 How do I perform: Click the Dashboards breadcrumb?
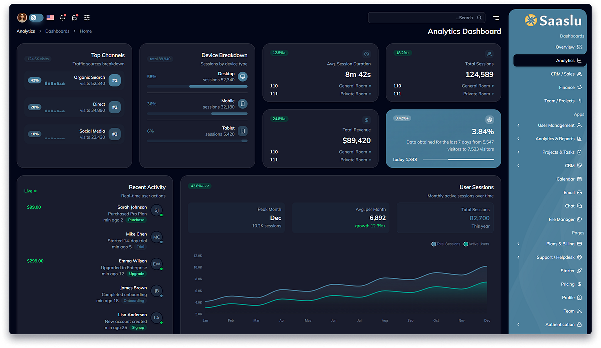coord(57,31)
